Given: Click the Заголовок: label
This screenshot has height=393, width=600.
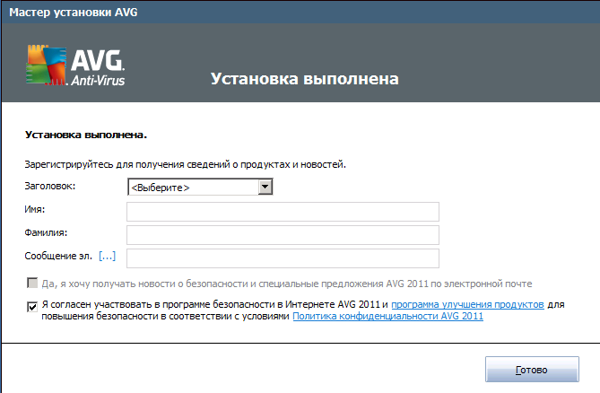Looking at the screenshot, I should tap(50, 187).
